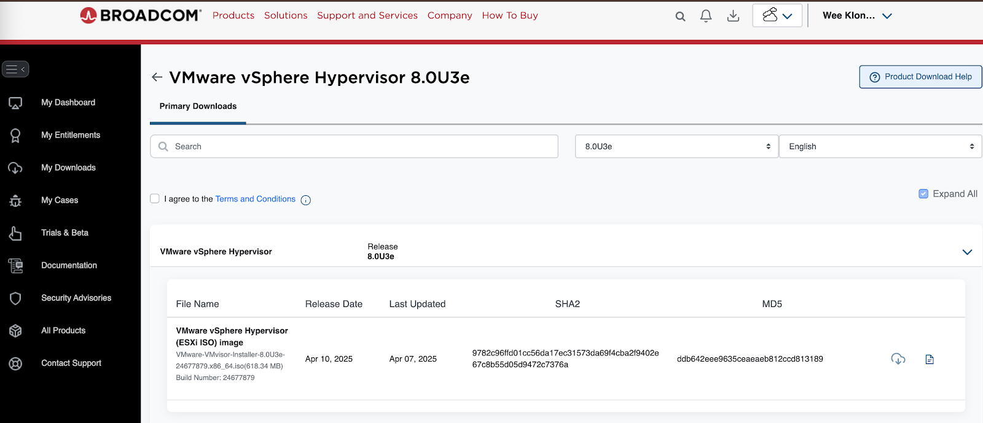Go to My Entitlements
Viewport: 983px width, 423px height.
(x=71, y=135)
